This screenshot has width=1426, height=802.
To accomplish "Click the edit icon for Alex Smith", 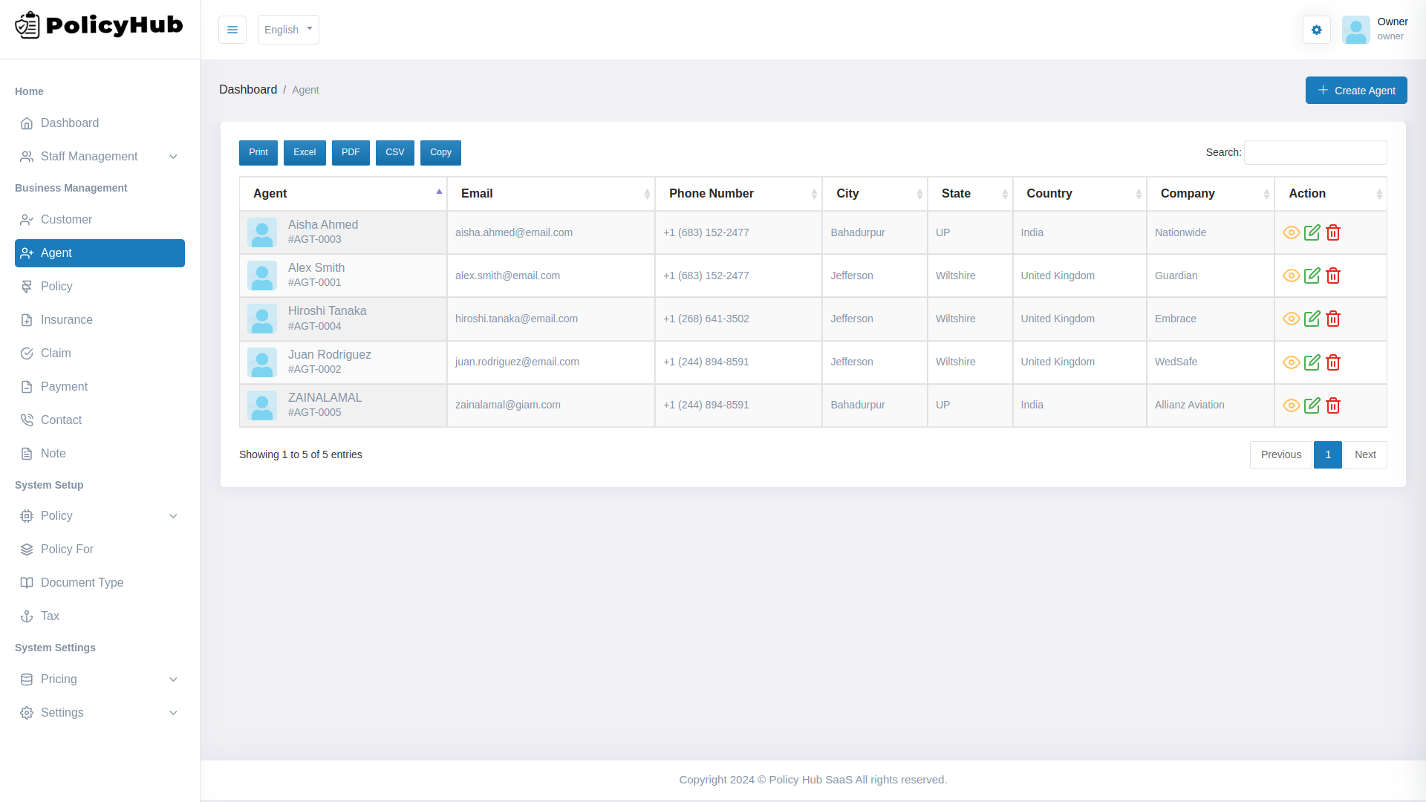I will point(1312,276).
